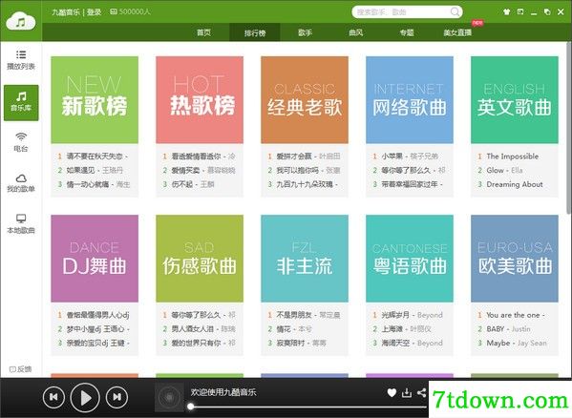Click the cloud music logo icon
This screenshot has height=418, width=572.
click(x=21, y=22)
